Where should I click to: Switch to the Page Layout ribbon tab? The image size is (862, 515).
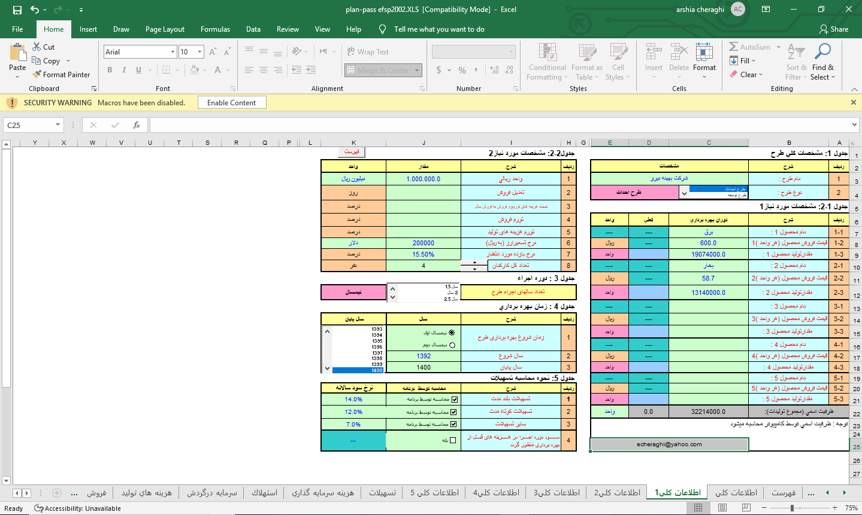(x=165, y=29)
